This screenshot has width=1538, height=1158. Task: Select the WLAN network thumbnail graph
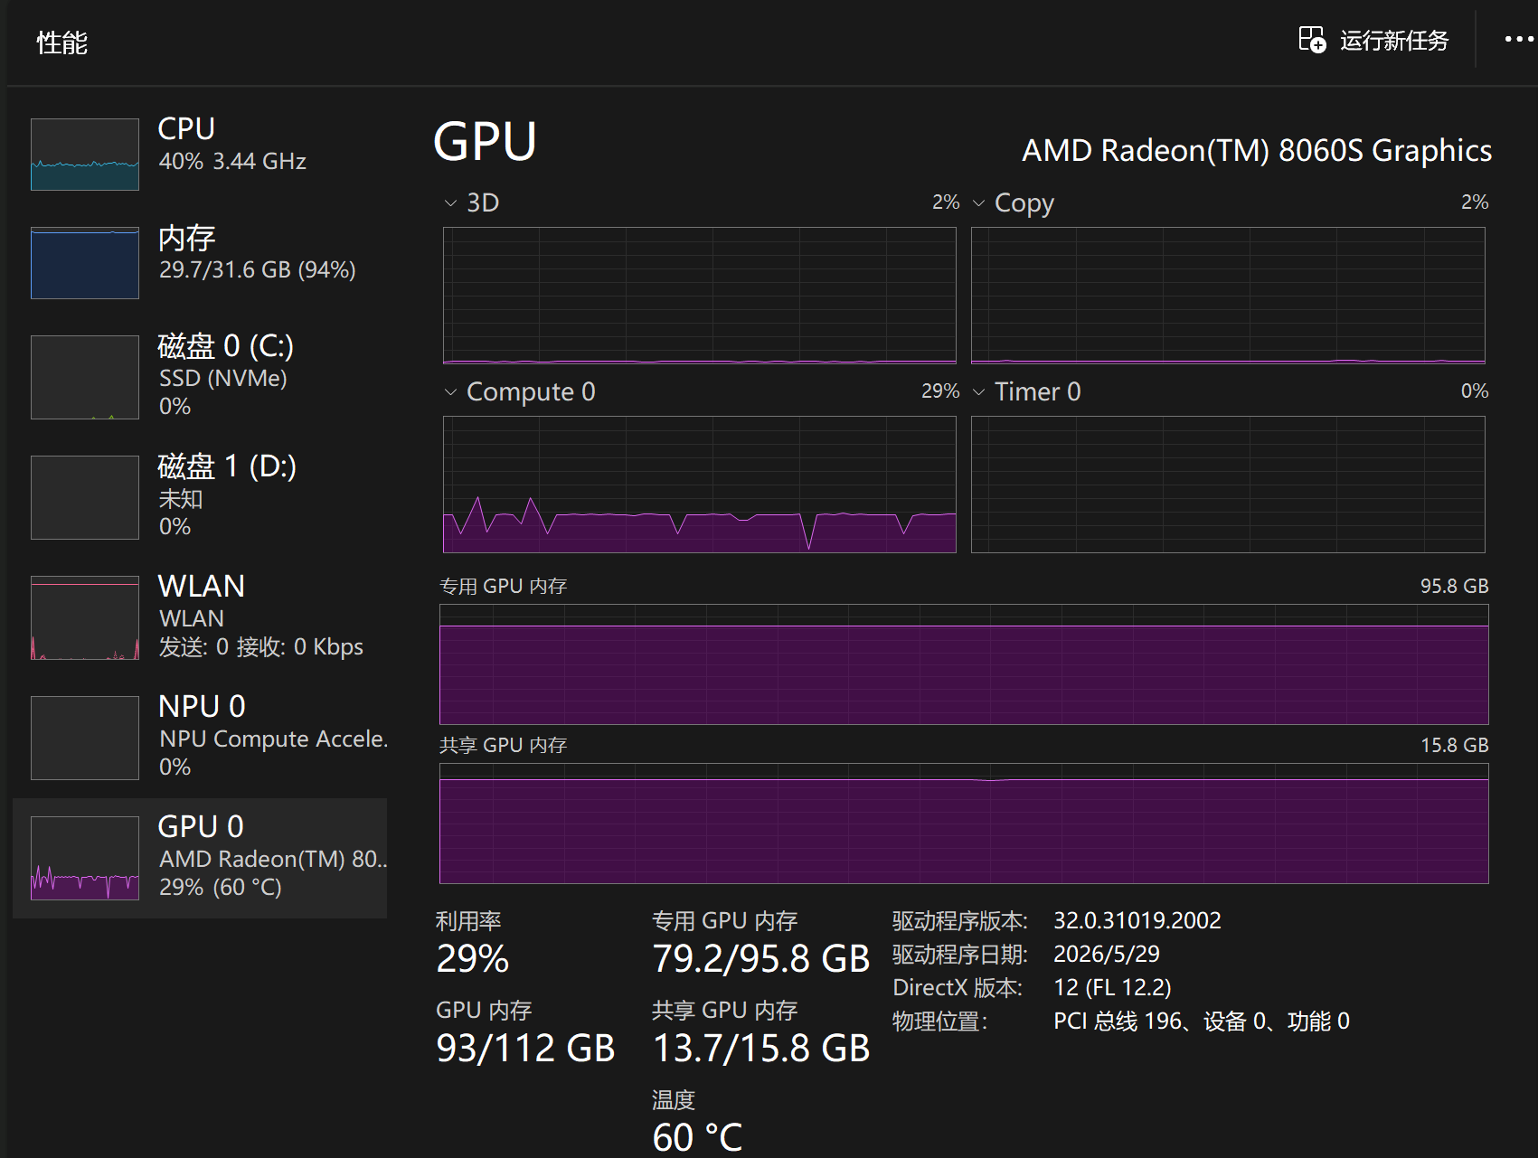[x=85, y=617]
